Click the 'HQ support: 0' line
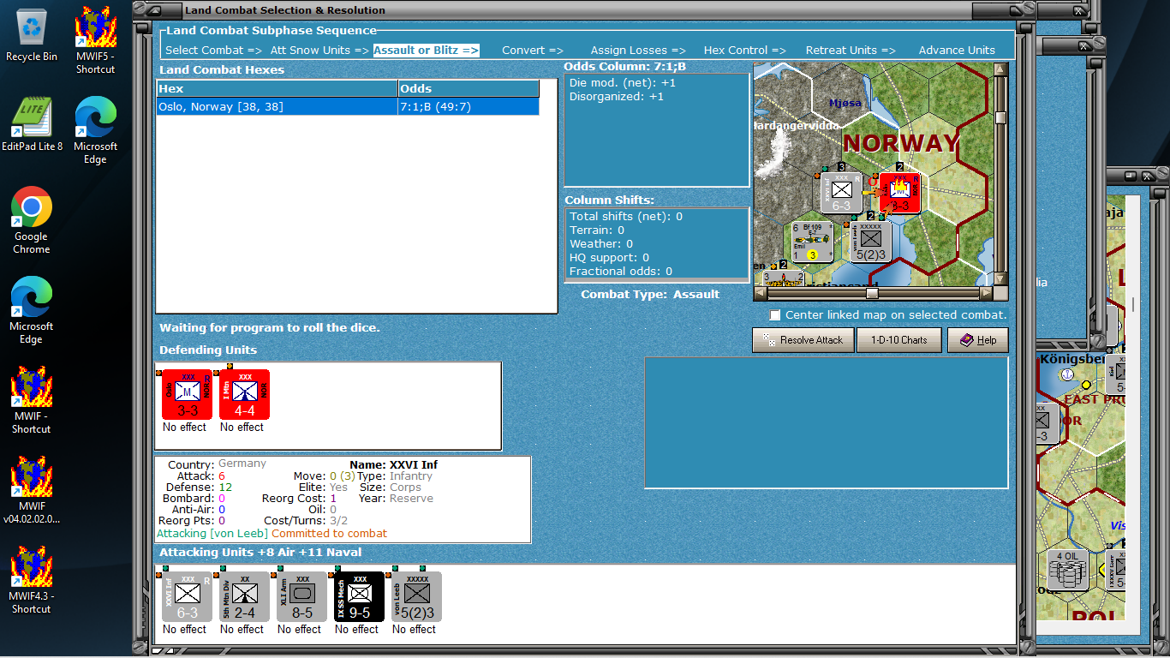 coord(610,258)
